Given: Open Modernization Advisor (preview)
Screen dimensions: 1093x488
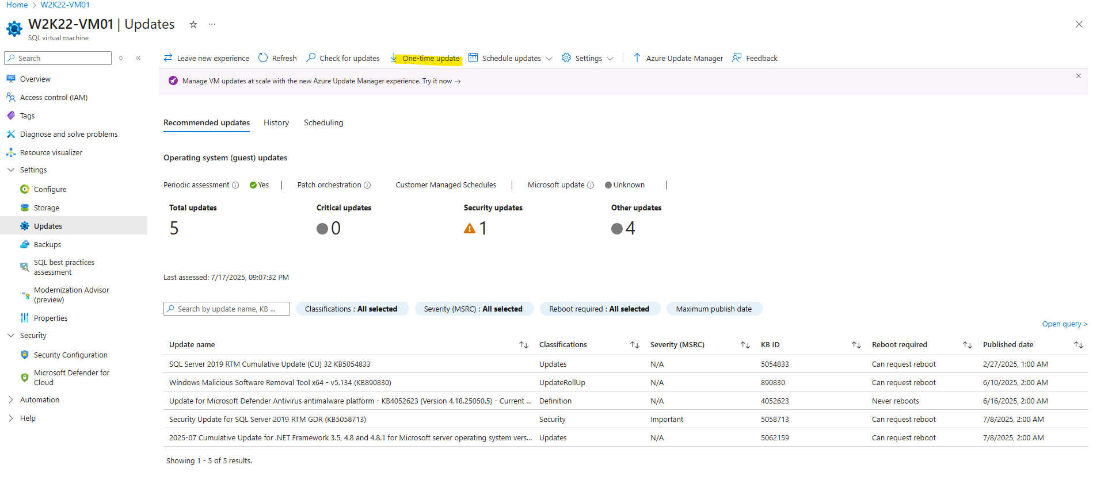Looking at the screenshot, I should [x=71, y=295].
